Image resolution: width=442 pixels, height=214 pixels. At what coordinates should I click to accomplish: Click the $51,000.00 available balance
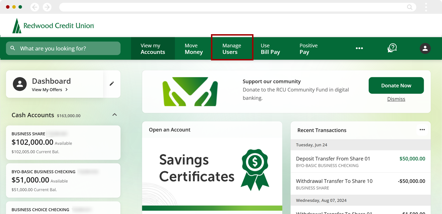30,180
